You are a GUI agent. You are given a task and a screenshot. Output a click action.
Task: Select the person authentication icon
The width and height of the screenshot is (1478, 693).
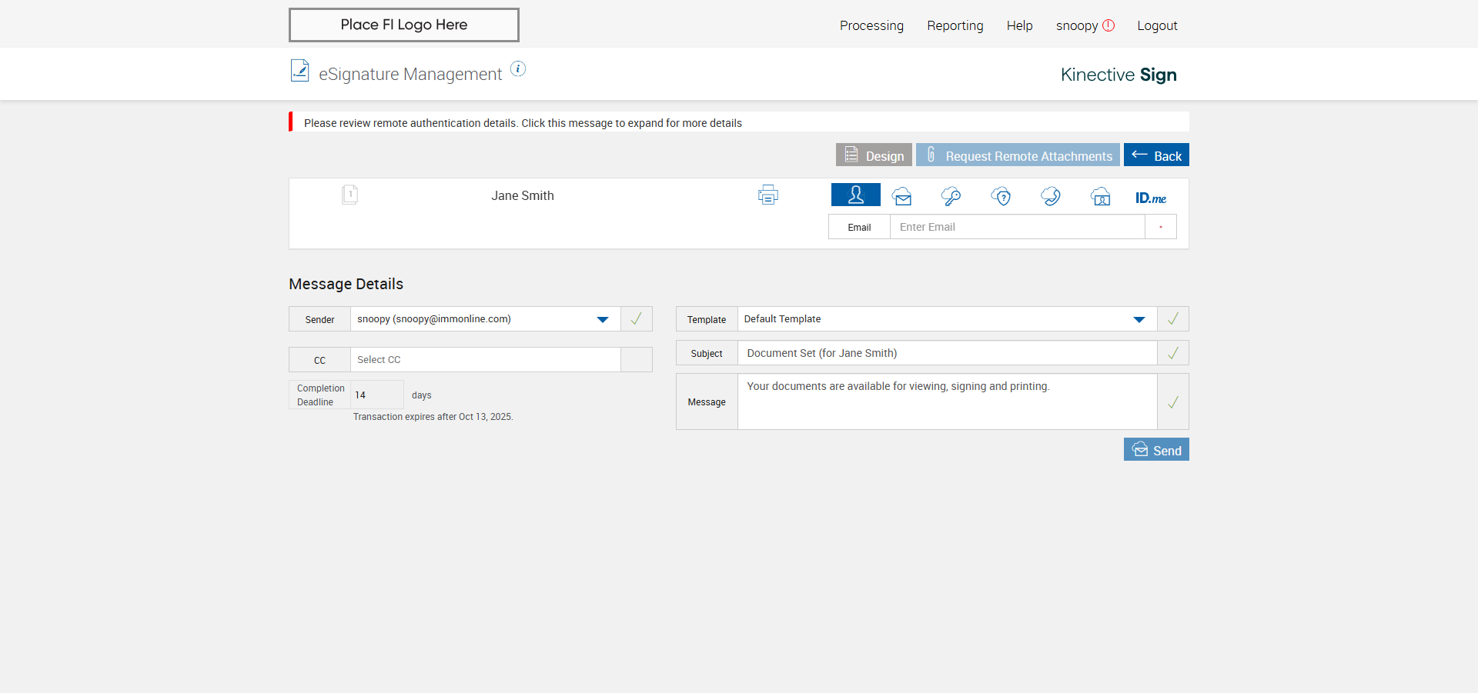click(855, 195)
